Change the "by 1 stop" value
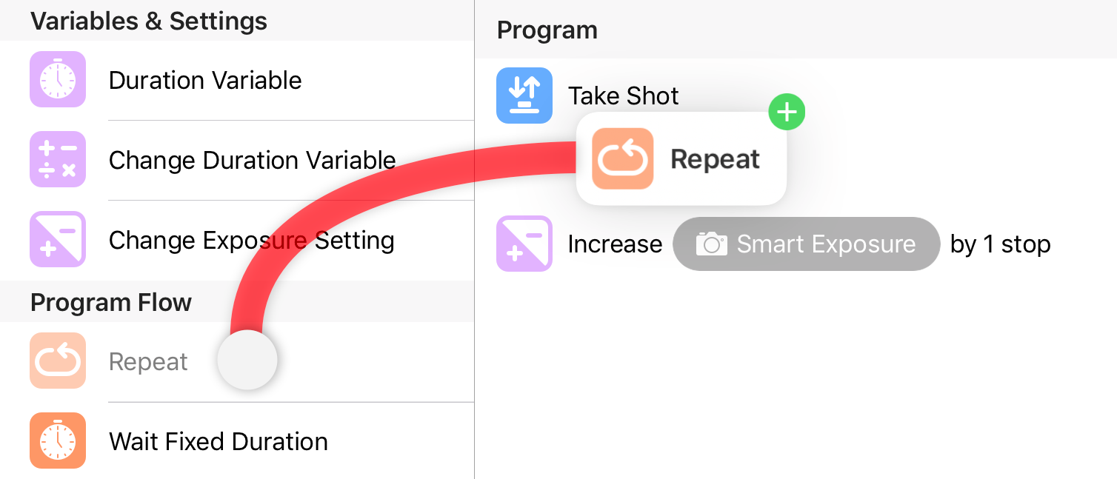 1000,244
